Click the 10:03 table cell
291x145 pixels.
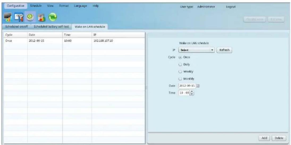coord(77,41)
